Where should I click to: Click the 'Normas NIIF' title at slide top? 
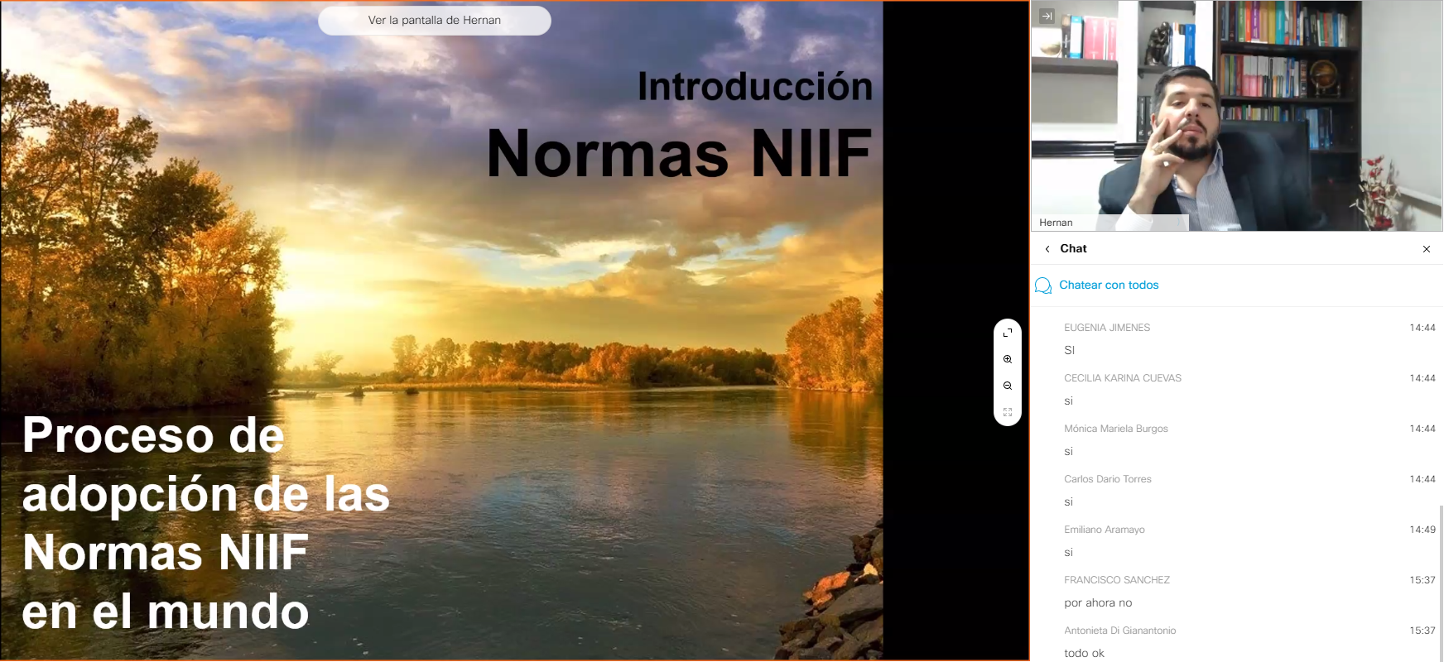click(680, 154)
